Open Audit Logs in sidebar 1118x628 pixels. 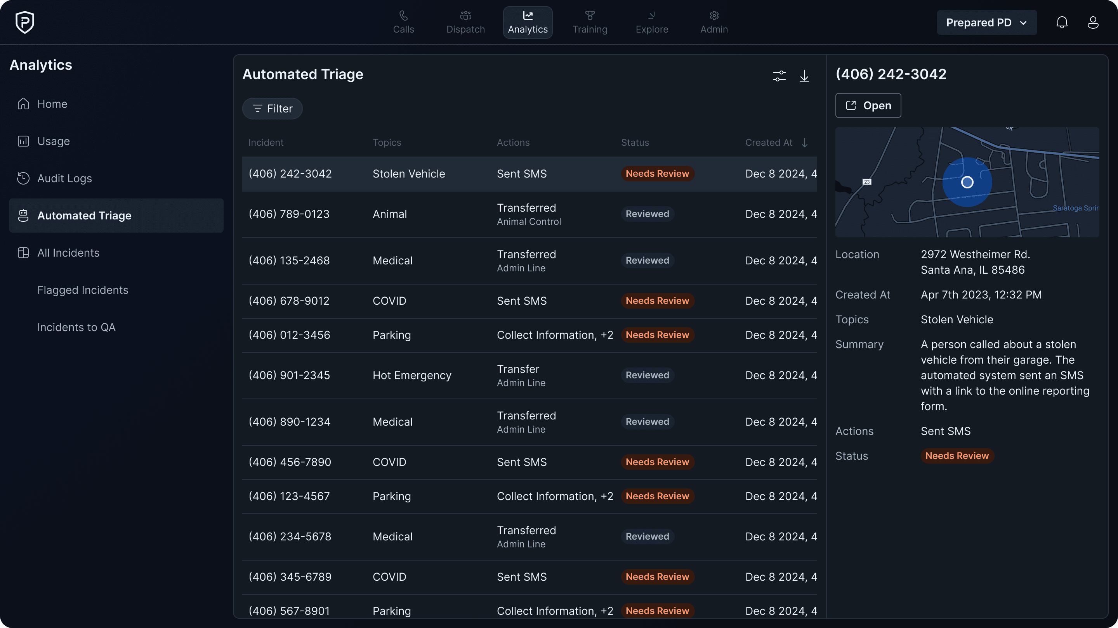point(64,178)
